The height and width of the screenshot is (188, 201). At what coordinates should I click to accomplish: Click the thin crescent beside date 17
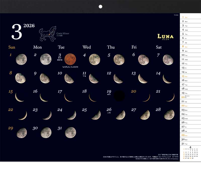[68, 98]
